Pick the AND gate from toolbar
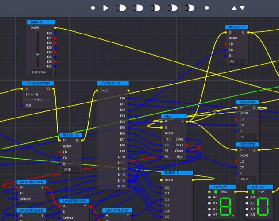The image size is (279, 221). [x=122, y=8]
